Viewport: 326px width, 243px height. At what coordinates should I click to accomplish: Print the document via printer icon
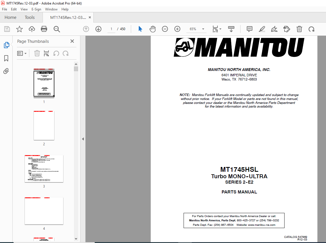[x=44, y=29]
